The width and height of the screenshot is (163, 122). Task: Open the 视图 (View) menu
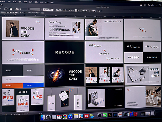[x=41, y=2]
